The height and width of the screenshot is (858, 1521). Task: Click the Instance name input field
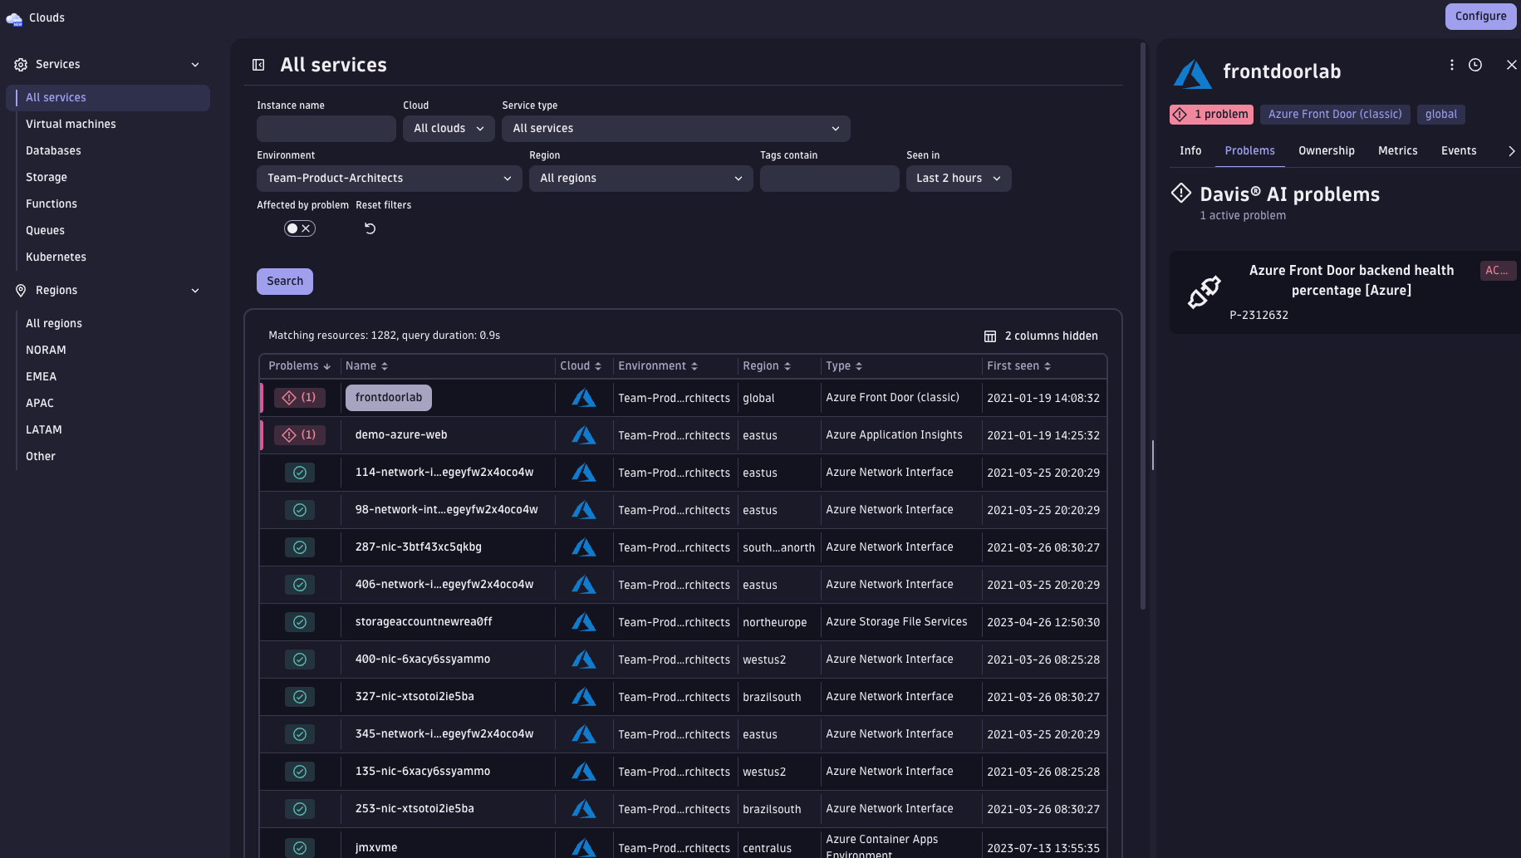coord(326,129)
